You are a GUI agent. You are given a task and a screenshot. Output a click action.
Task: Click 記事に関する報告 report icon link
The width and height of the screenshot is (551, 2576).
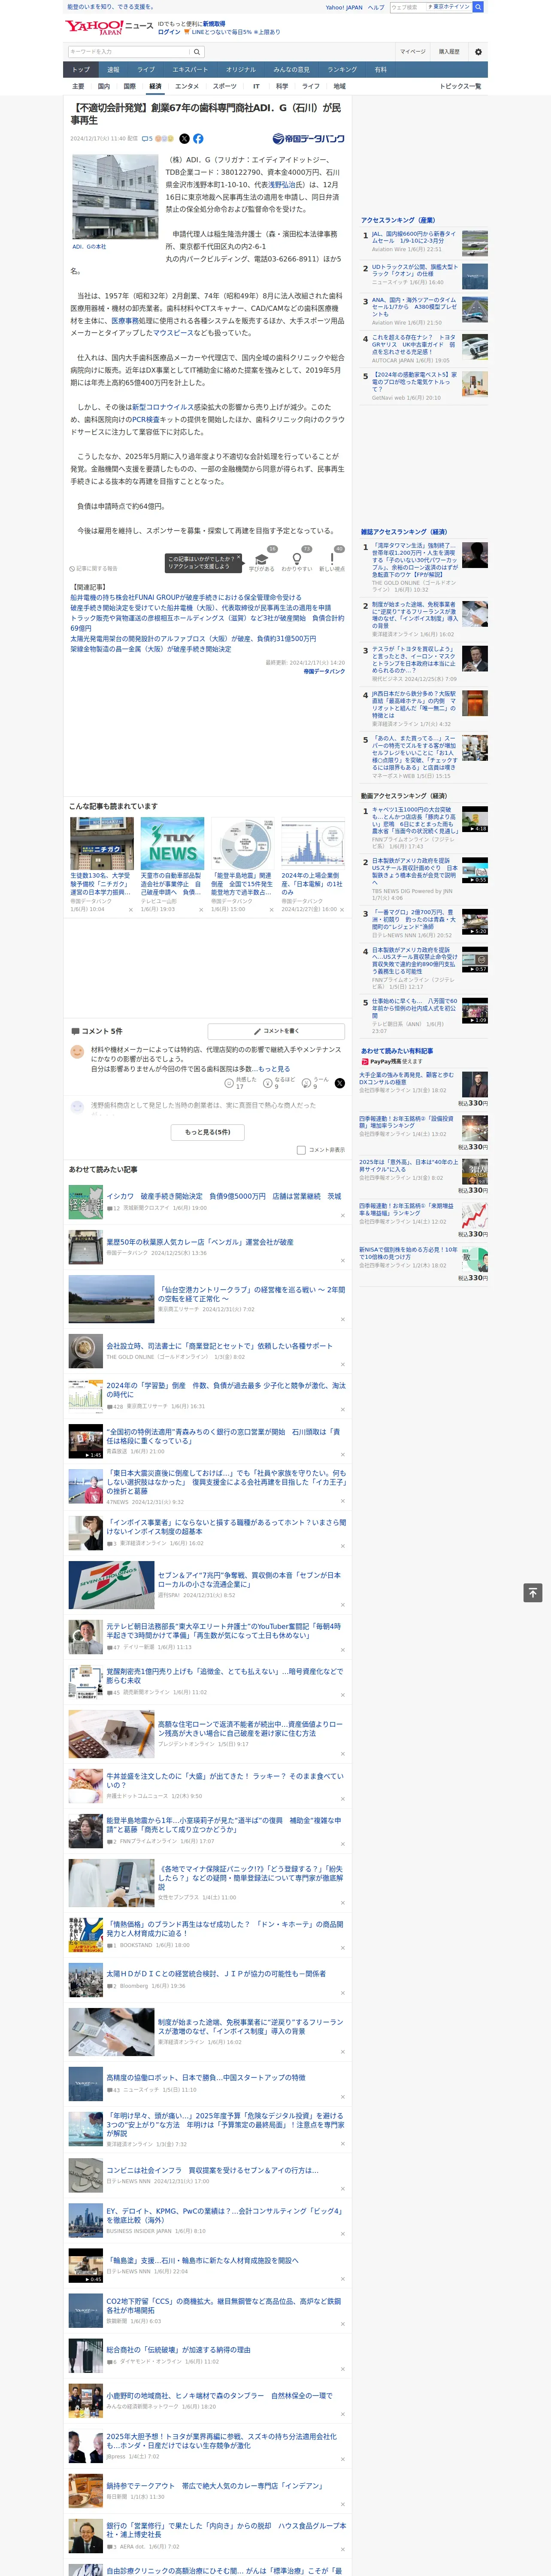tap(93, 569)
